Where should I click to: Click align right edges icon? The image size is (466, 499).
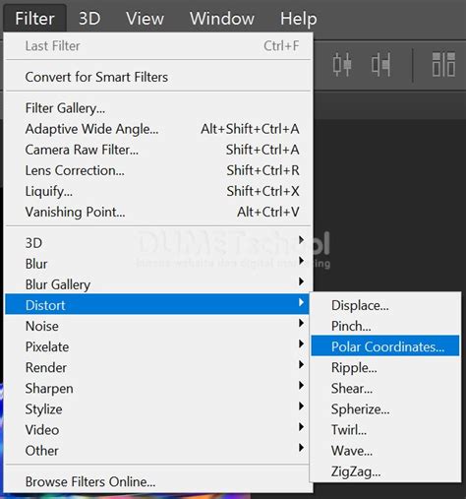click(x=381, y=64)
